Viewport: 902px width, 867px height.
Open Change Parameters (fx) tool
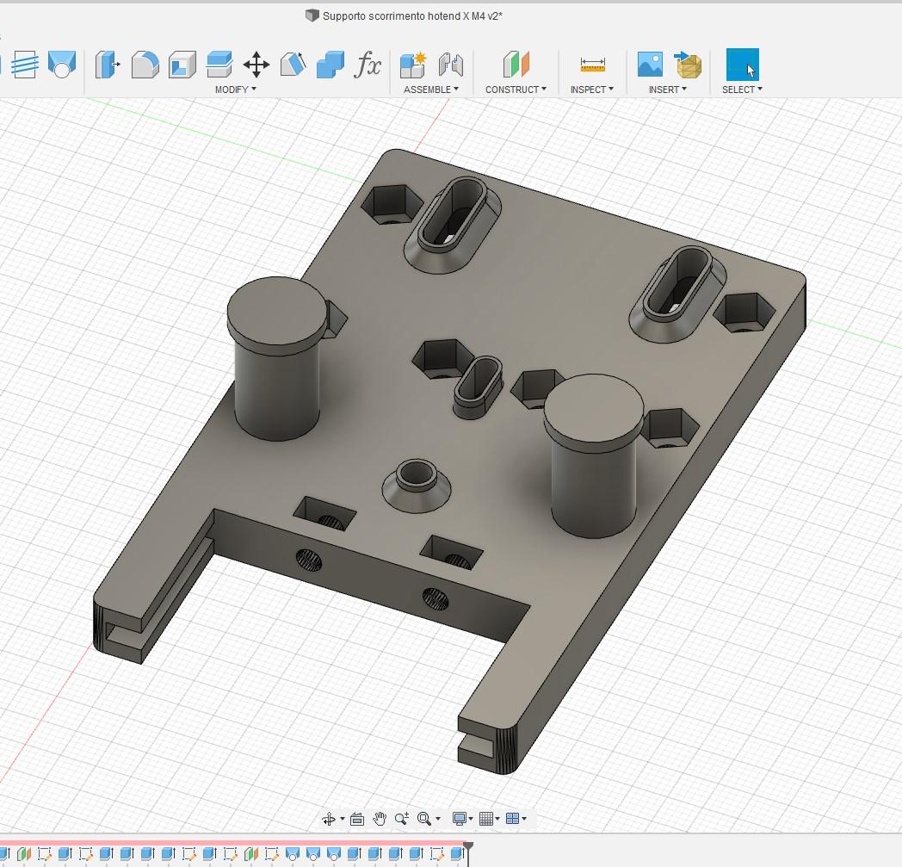[368, 65]
